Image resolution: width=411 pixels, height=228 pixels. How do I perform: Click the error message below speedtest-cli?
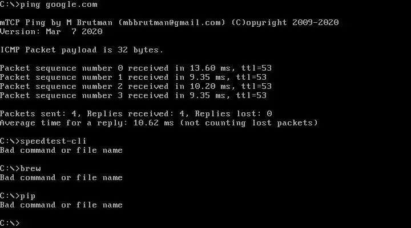pyautogui.click(x=61, y=150)
